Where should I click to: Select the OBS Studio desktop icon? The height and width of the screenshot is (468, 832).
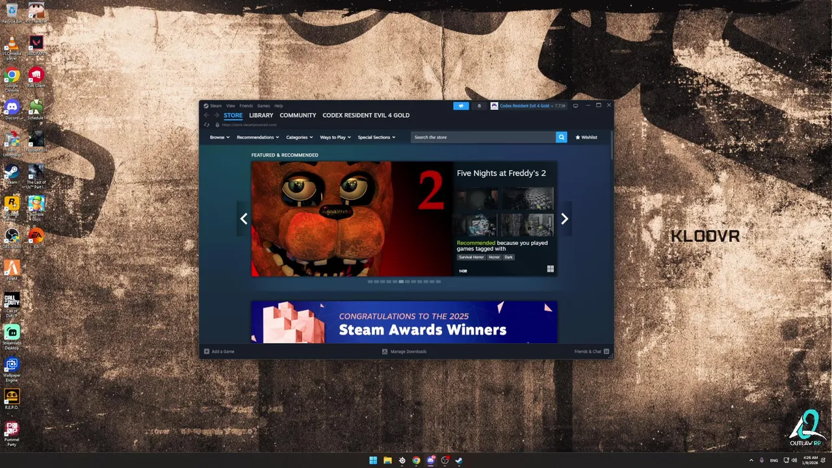tap(12, 238)
